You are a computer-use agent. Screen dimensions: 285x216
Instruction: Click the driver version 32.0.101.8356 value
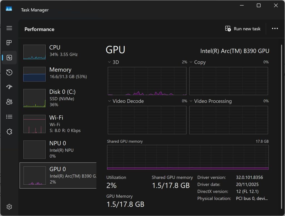click(x=249, y=177)
